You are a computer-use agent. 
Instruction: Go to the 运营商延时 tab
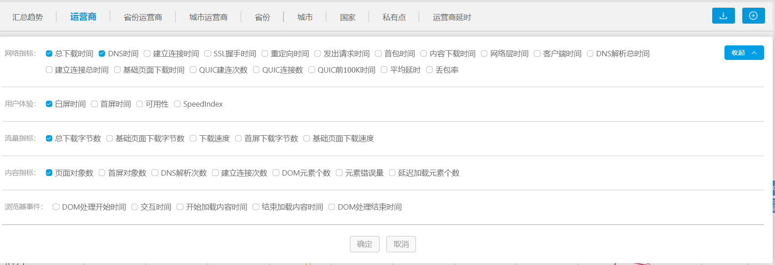[451, 17]
